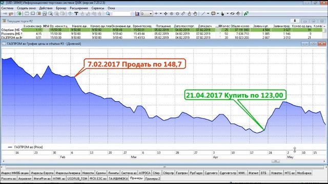Click the chart bars icon before interval box
Viewport: 328px width, 184px height.
click(x=137, y=14)
